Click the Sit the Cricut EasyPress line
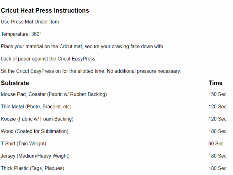The height and width of the screenshot is (175, 233). pyautogui.click(x=91, y=71)
